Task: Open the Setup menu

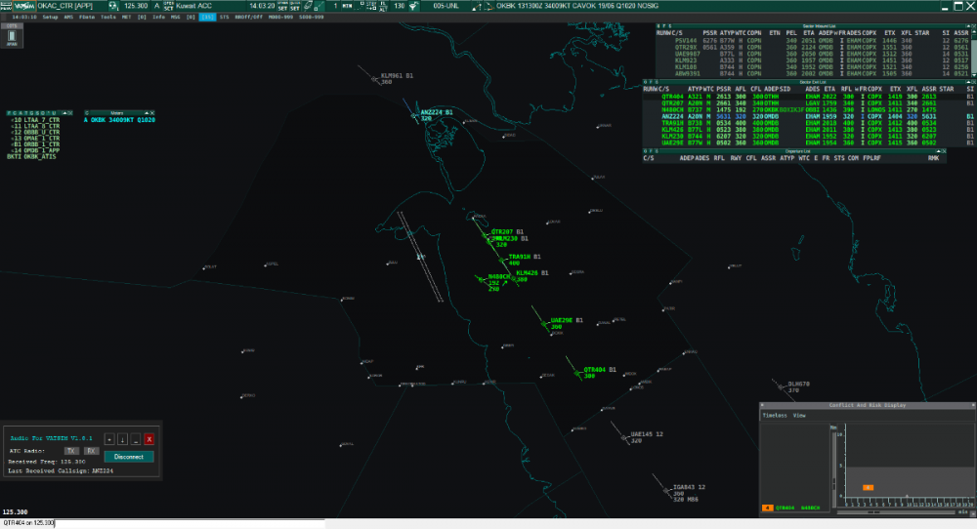Action: 50,18
